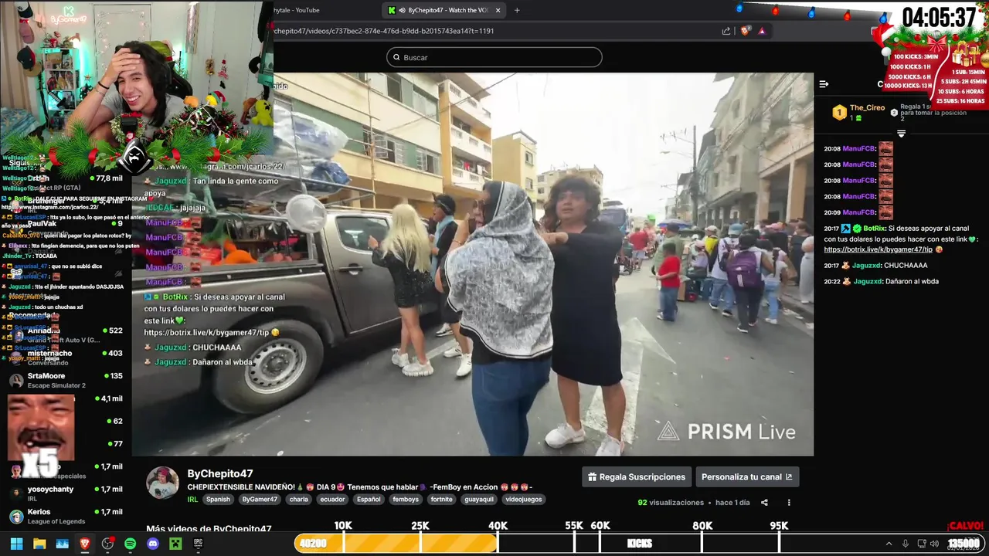Select the fortnite tag

tap(442, 500)
